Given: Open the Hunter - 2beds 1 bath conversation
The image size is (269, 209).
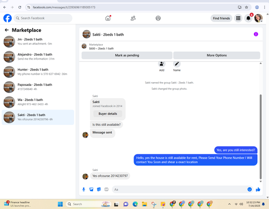Looking at the screenshot, I should click(x=38, y=72).
